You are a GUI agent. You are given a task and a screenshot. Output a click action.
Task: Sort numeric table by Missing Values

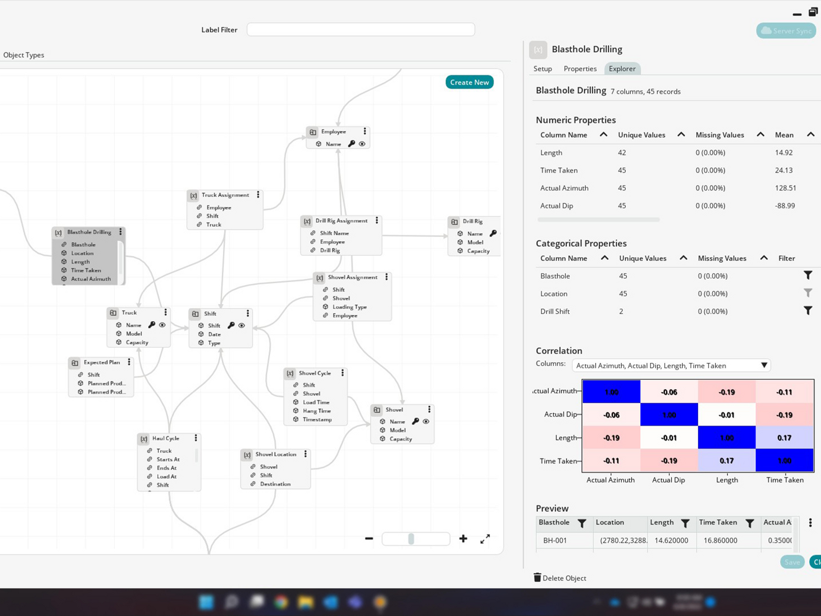760,134
